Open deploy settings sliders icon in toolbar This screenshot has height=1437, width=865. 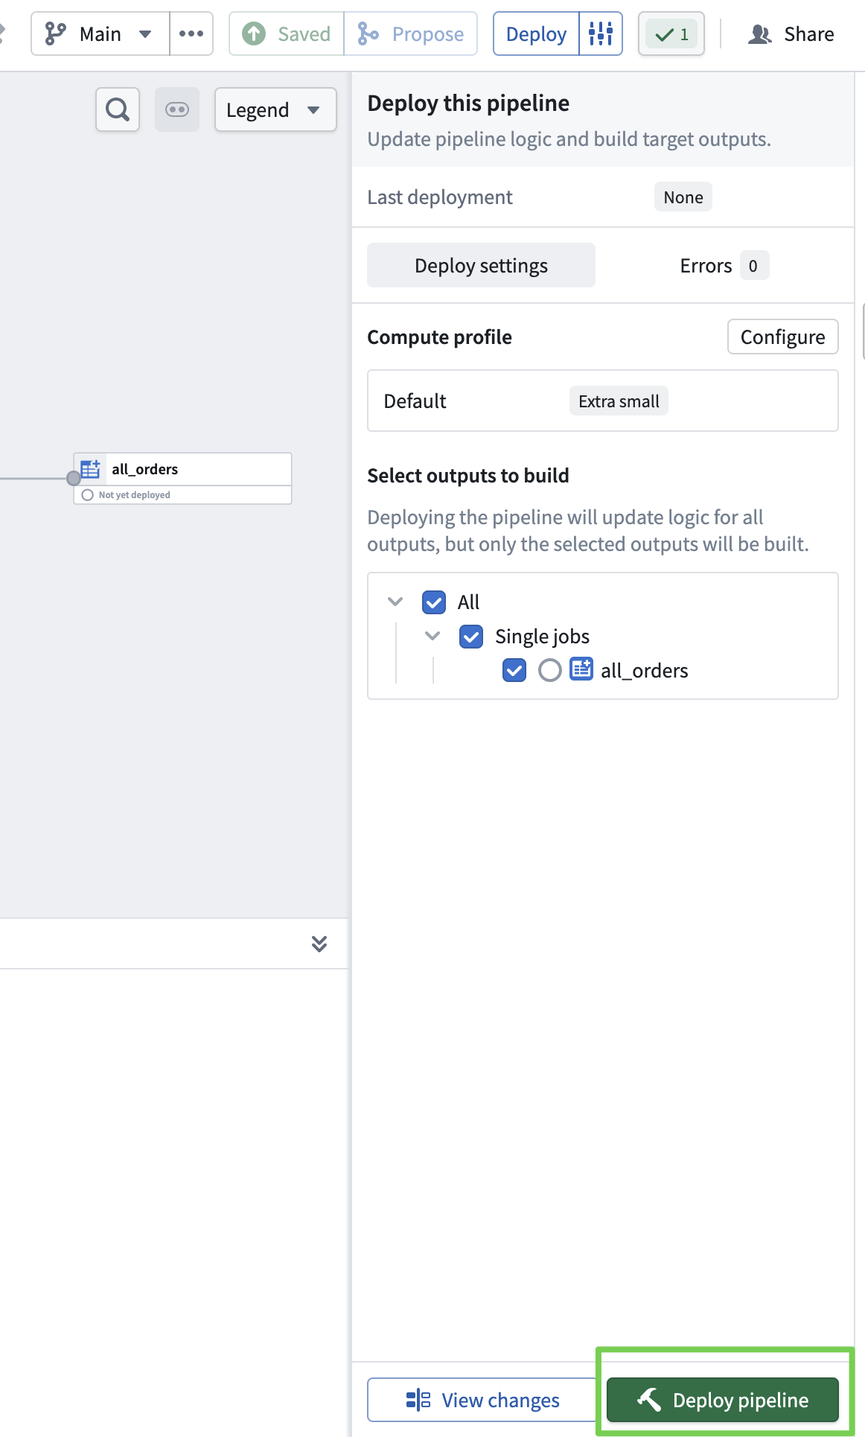(x=601, y=34)
